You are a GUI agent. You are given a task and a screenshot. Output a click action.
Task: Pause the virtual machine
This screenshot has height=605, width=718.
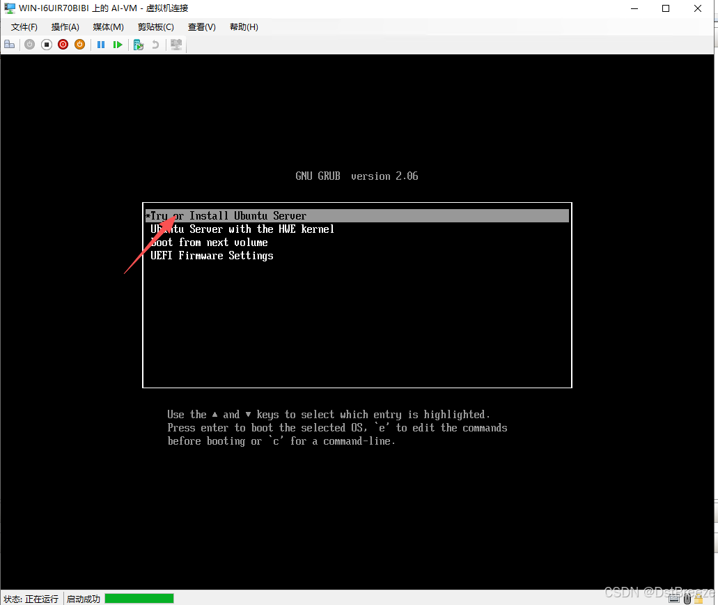coord(101,45)
